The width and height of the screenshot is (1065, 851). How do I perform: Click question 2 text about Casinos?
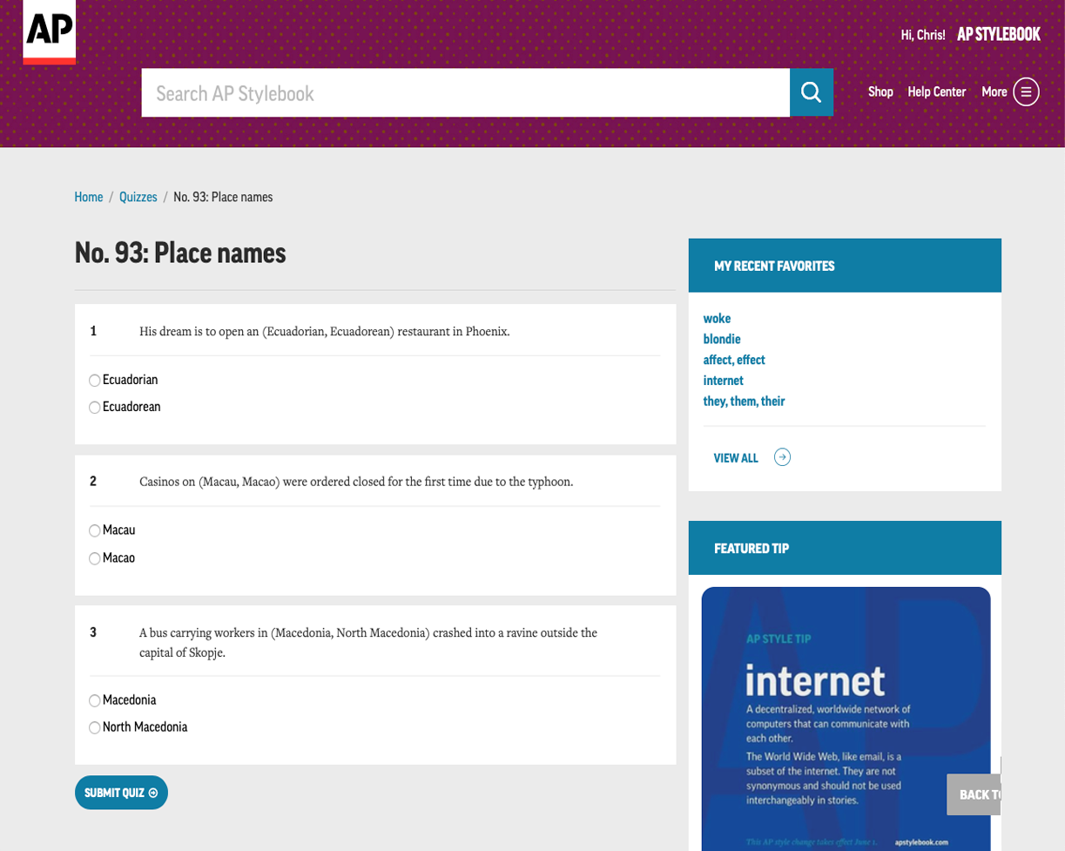(x=356, y=481)
